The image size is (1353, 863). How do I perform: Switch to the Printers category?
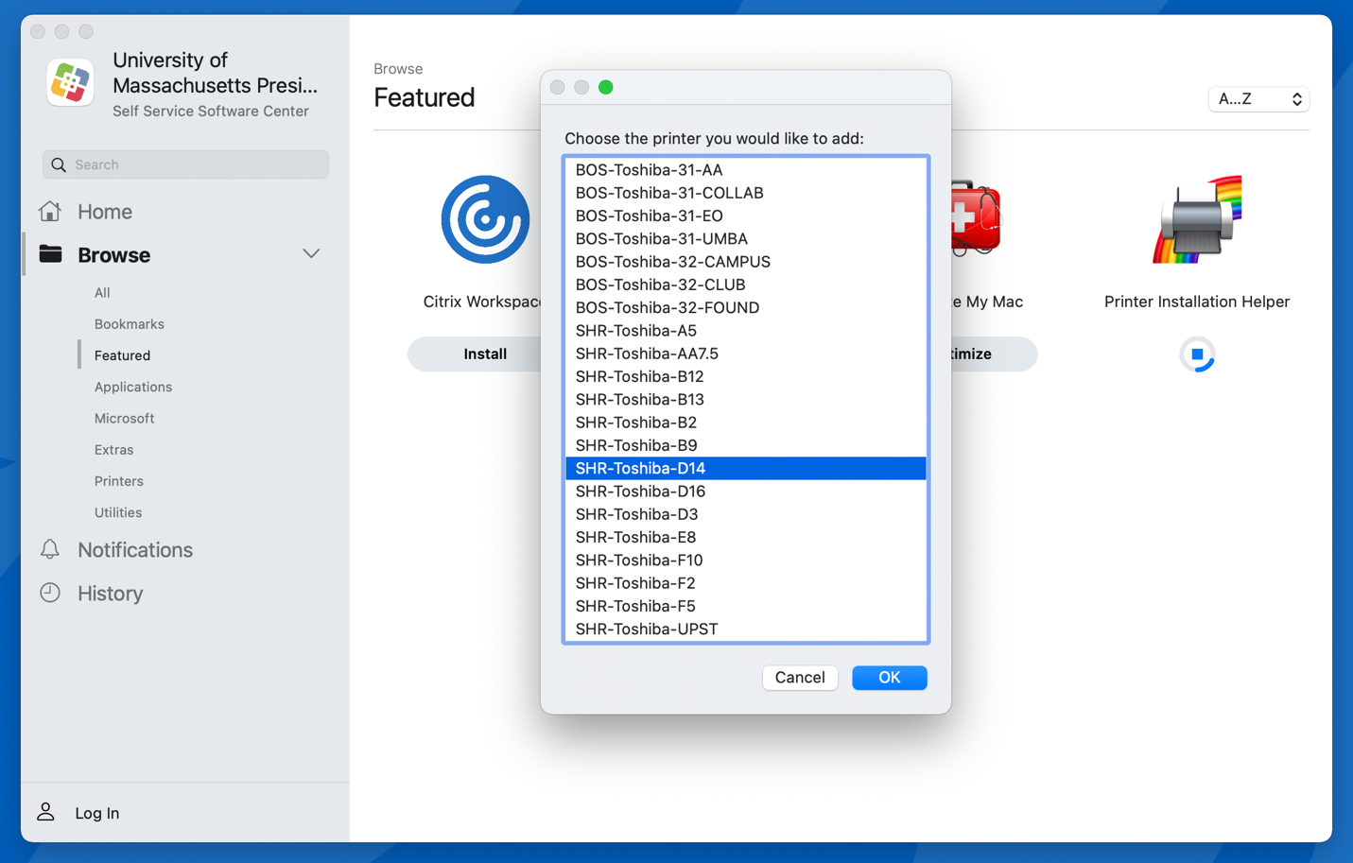118,480
